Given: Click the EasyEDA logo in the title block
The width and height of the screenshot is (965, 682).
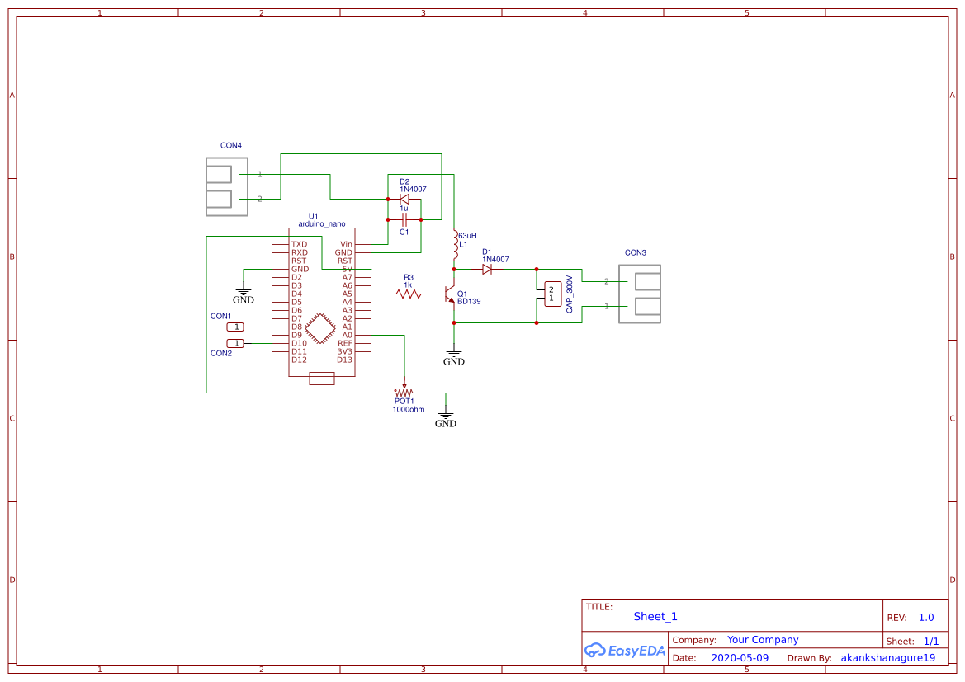Looking at the screenshot, I should [625, 650].
